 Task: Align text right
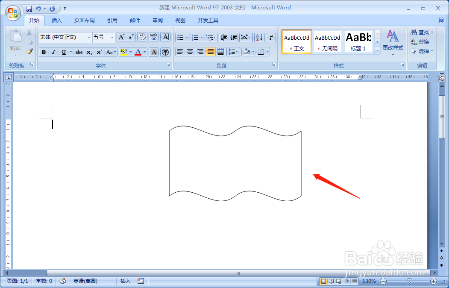200,52
